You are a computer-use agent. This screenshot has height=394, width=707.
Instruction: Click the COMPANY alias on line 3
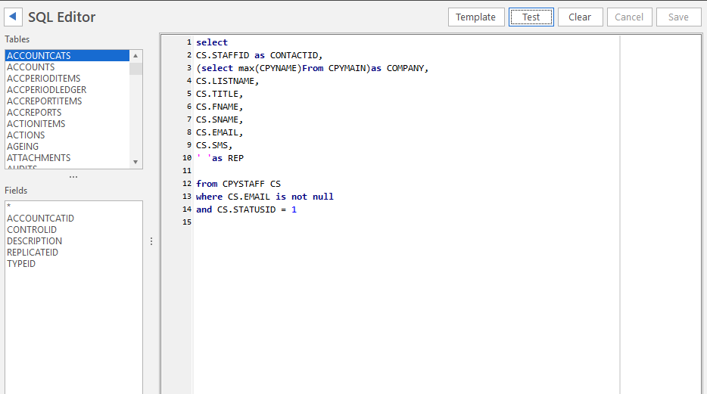(405, 68)
